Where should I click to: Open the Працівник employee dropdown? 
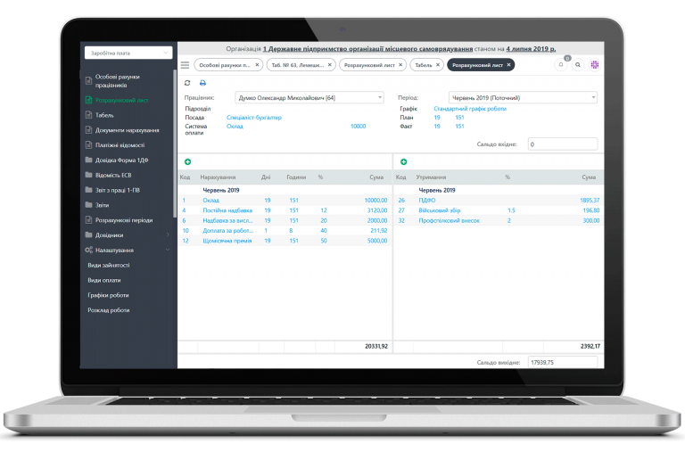point(309,97)
